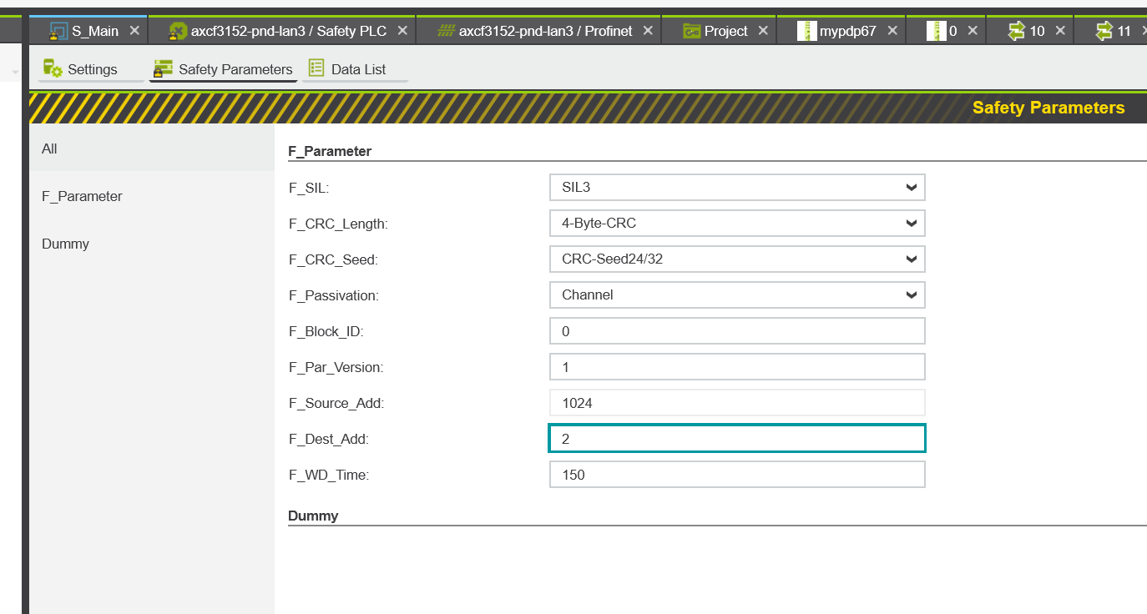1147x614 pixels.
Task: Close the Project tab
Action: coord(763,31)
